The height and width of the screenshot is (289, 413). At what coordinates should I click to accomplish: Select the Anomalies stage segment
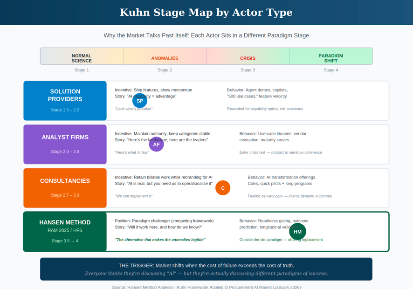(x=165, y=56)
